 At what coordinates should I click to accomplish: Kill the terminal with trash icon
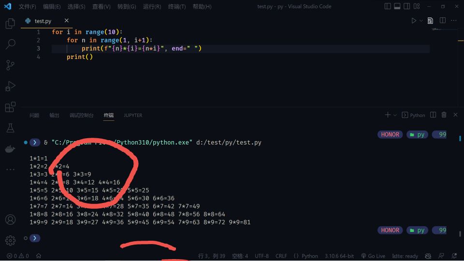point(444,115)
